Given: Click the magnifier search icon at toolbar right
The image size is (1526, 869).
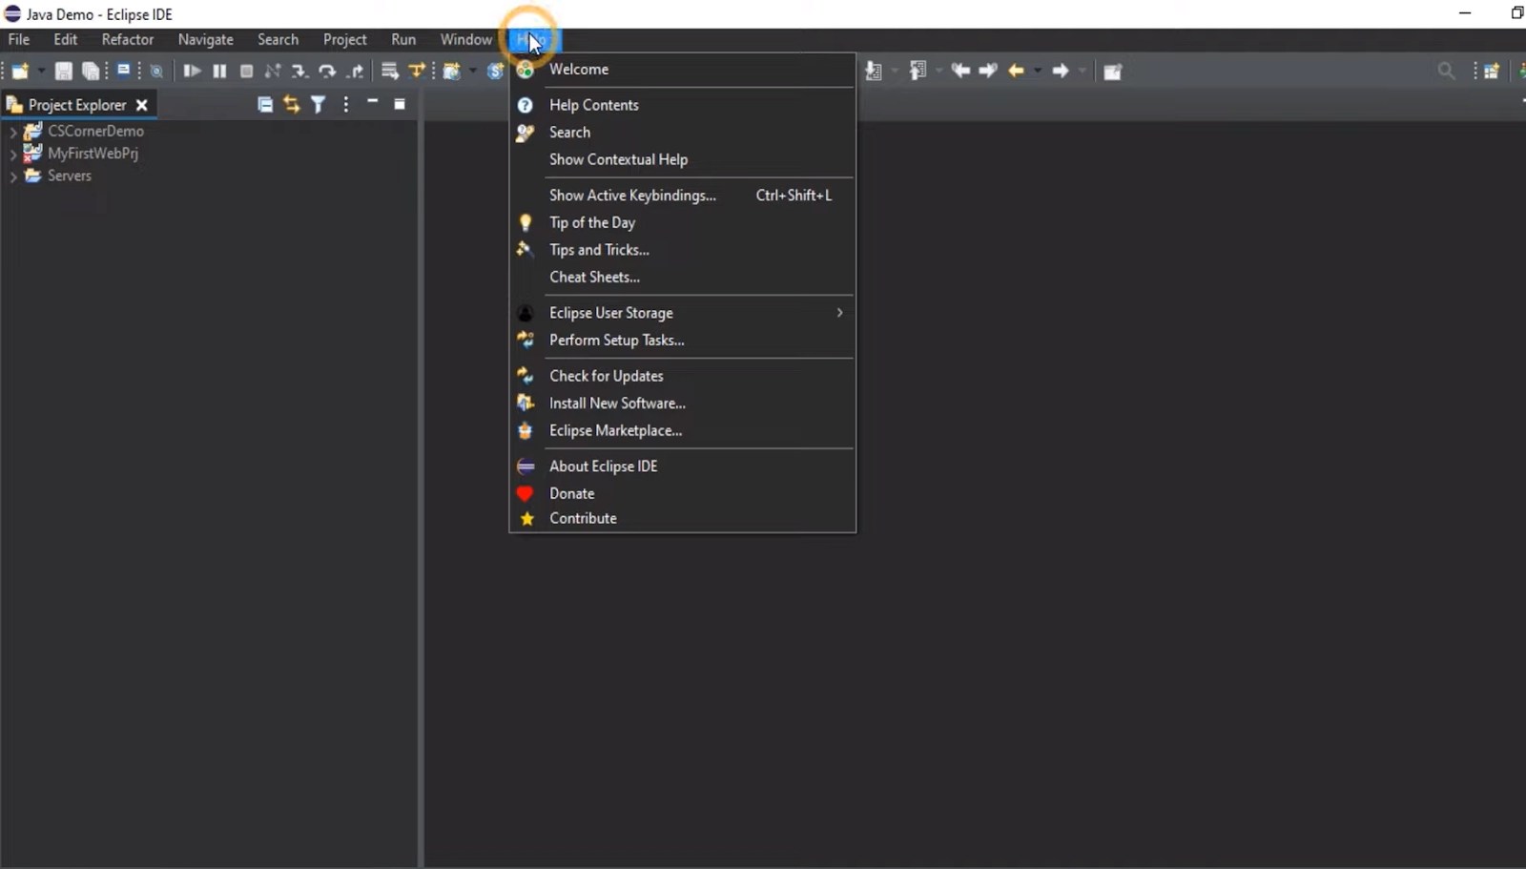Looking at the screenshot, I should click(x=1446, y=71).
